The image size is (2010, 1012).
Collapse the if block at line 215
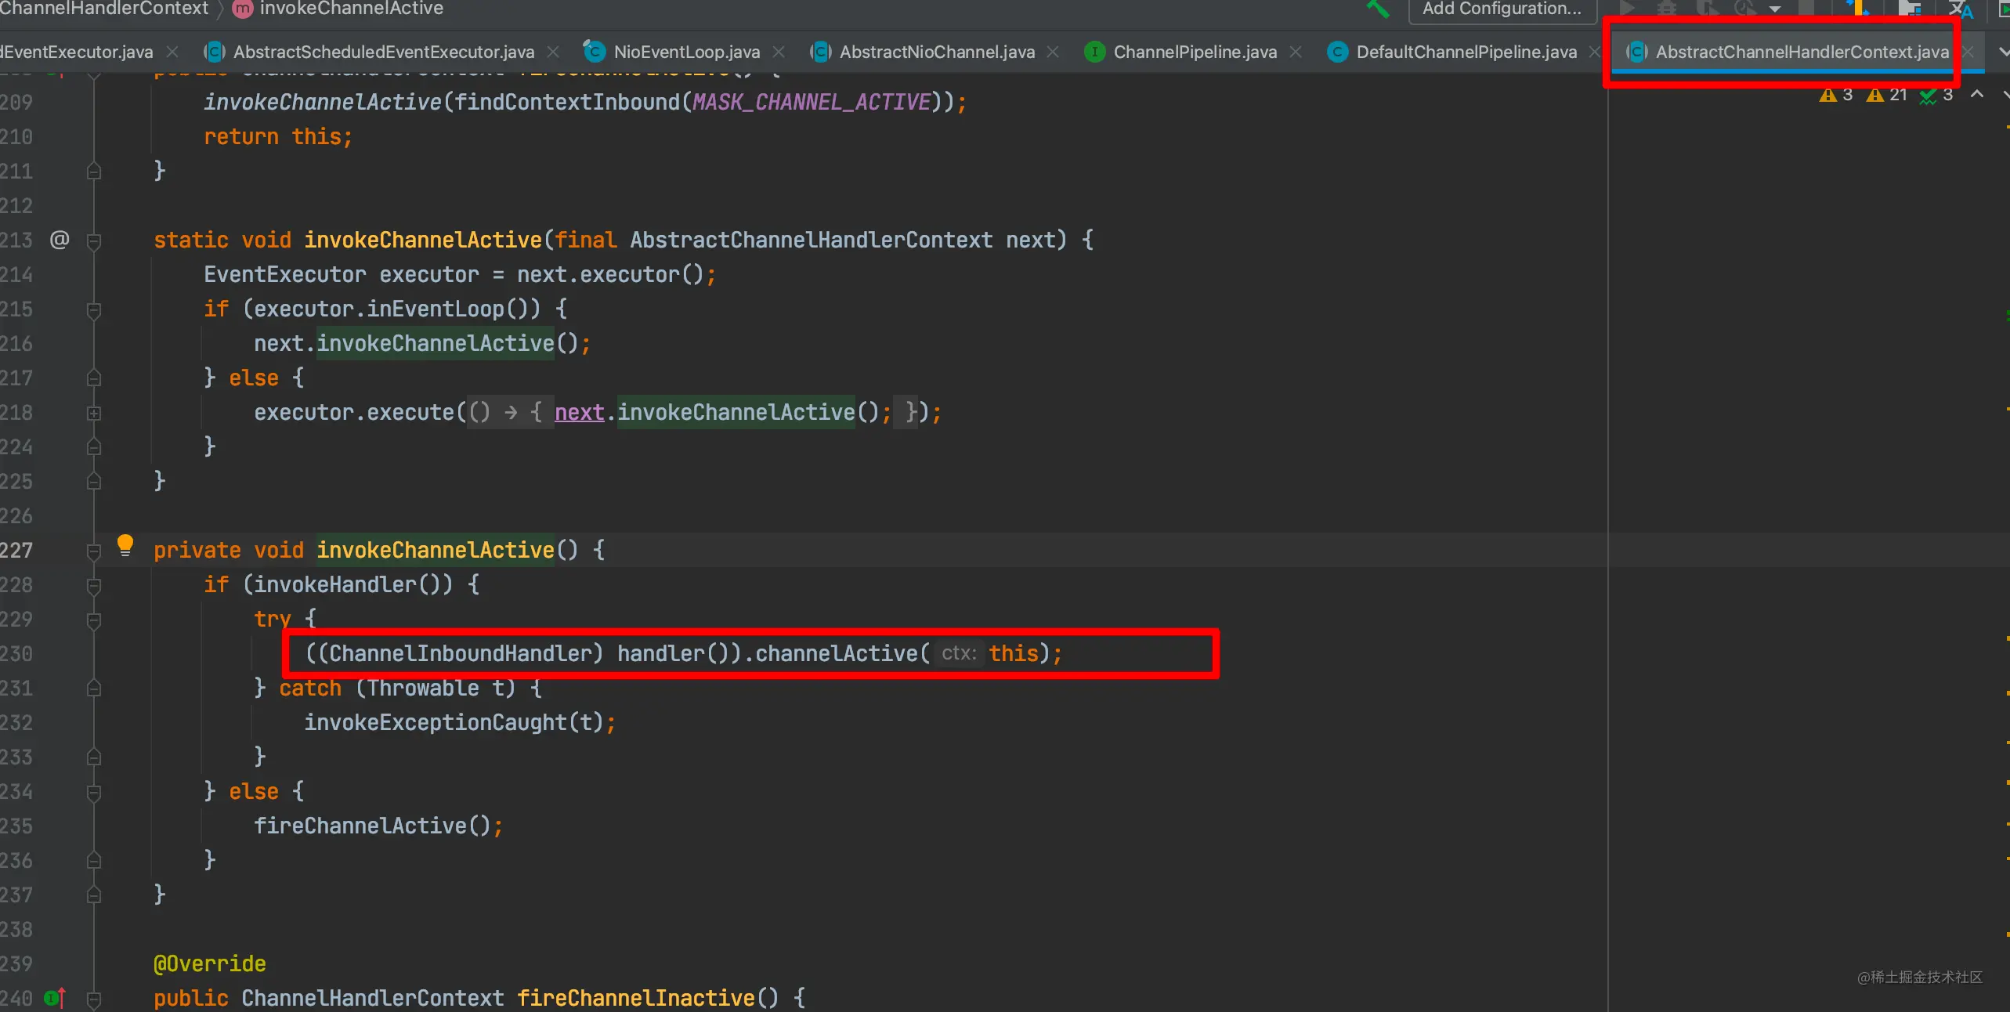click(x=94, y=309)
